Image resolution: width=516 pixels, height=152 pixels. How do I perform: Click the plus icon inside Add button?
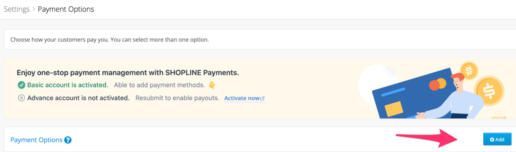tap(492, 140)
